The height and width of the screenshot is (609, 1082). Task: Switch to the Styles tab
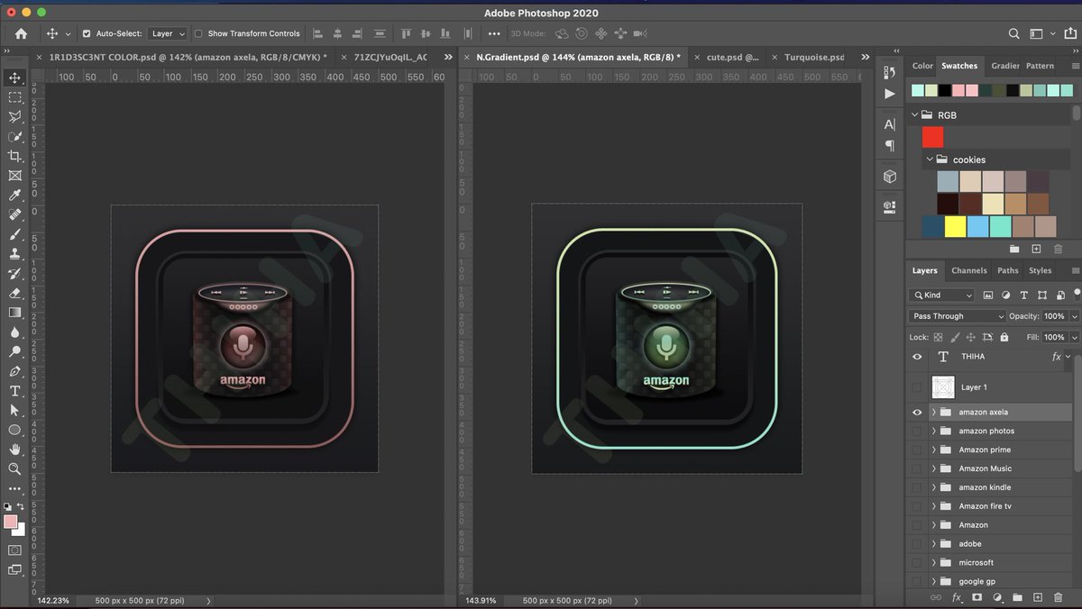[x=1041, y=270]
